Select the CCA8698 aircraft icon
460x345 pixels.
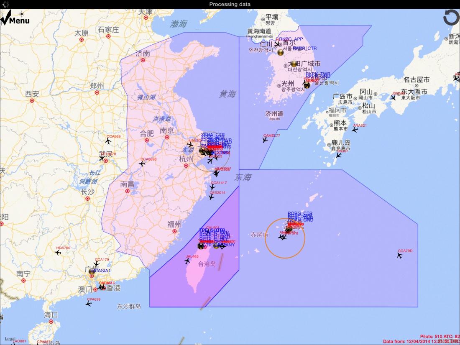(x=142, y=164)
